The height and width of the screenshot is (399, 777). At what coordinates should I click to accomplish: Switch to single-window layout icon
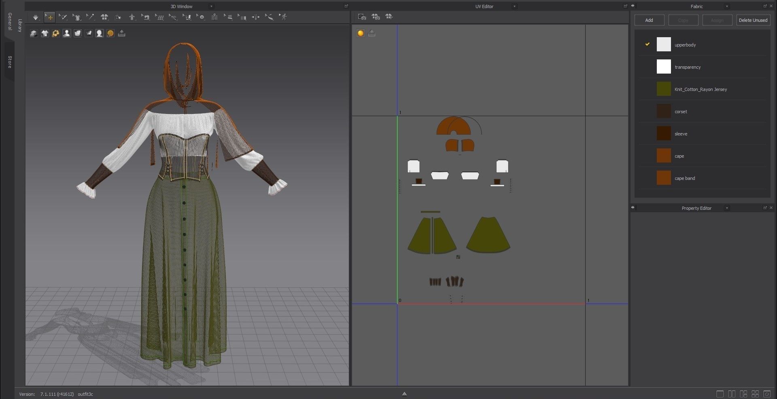click(720, 394)
